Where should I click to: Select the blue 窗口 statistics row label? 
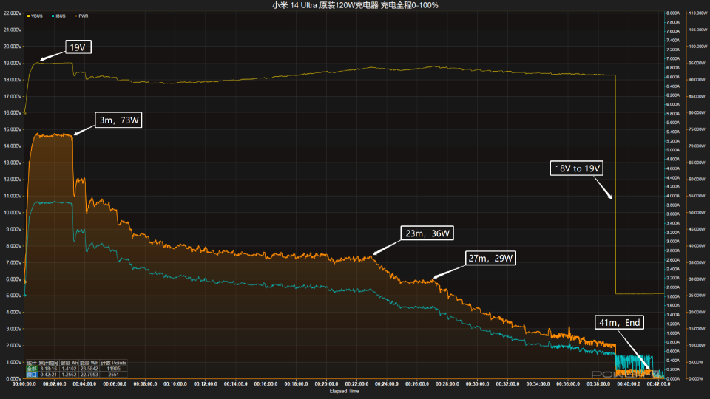pos(32,375)
